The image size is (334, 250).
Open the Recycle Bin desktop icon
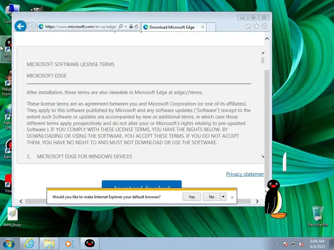coord(318,216)
